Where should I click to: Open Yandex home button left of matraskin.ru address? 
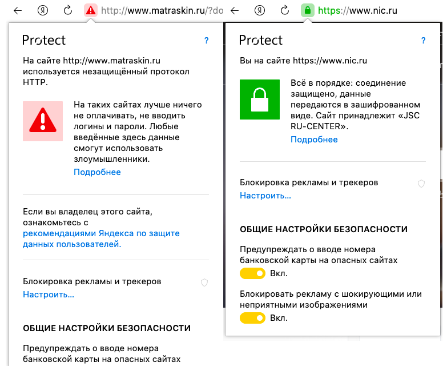click(43, 10)
